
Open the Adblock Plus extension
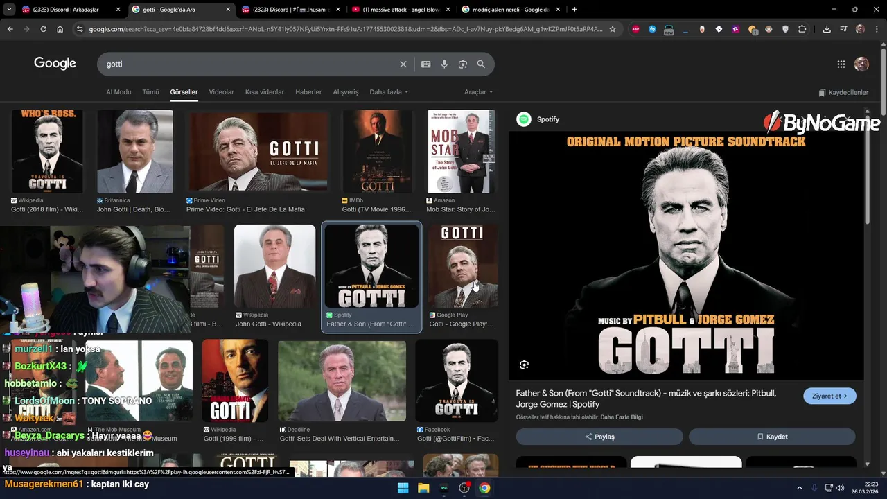[635, 29]
